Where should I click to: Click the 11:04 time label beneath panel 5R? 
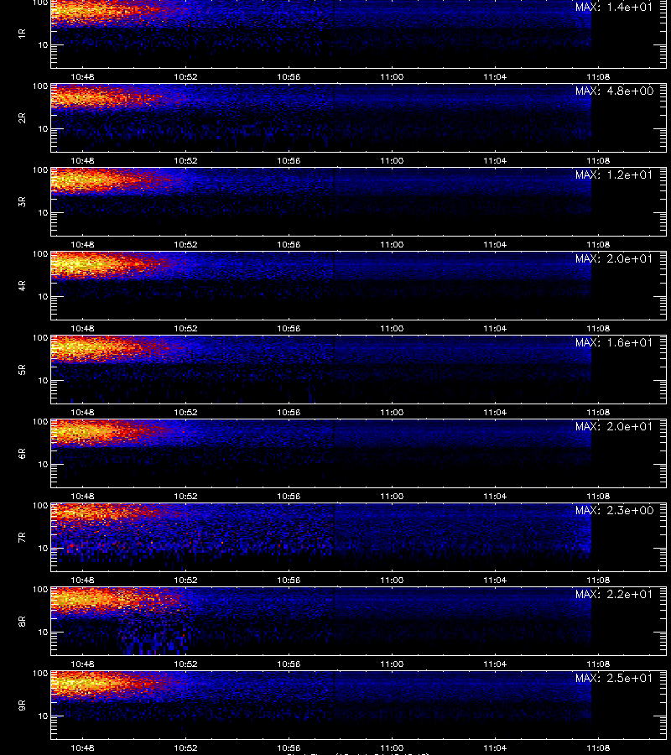(x=495, y=412)
